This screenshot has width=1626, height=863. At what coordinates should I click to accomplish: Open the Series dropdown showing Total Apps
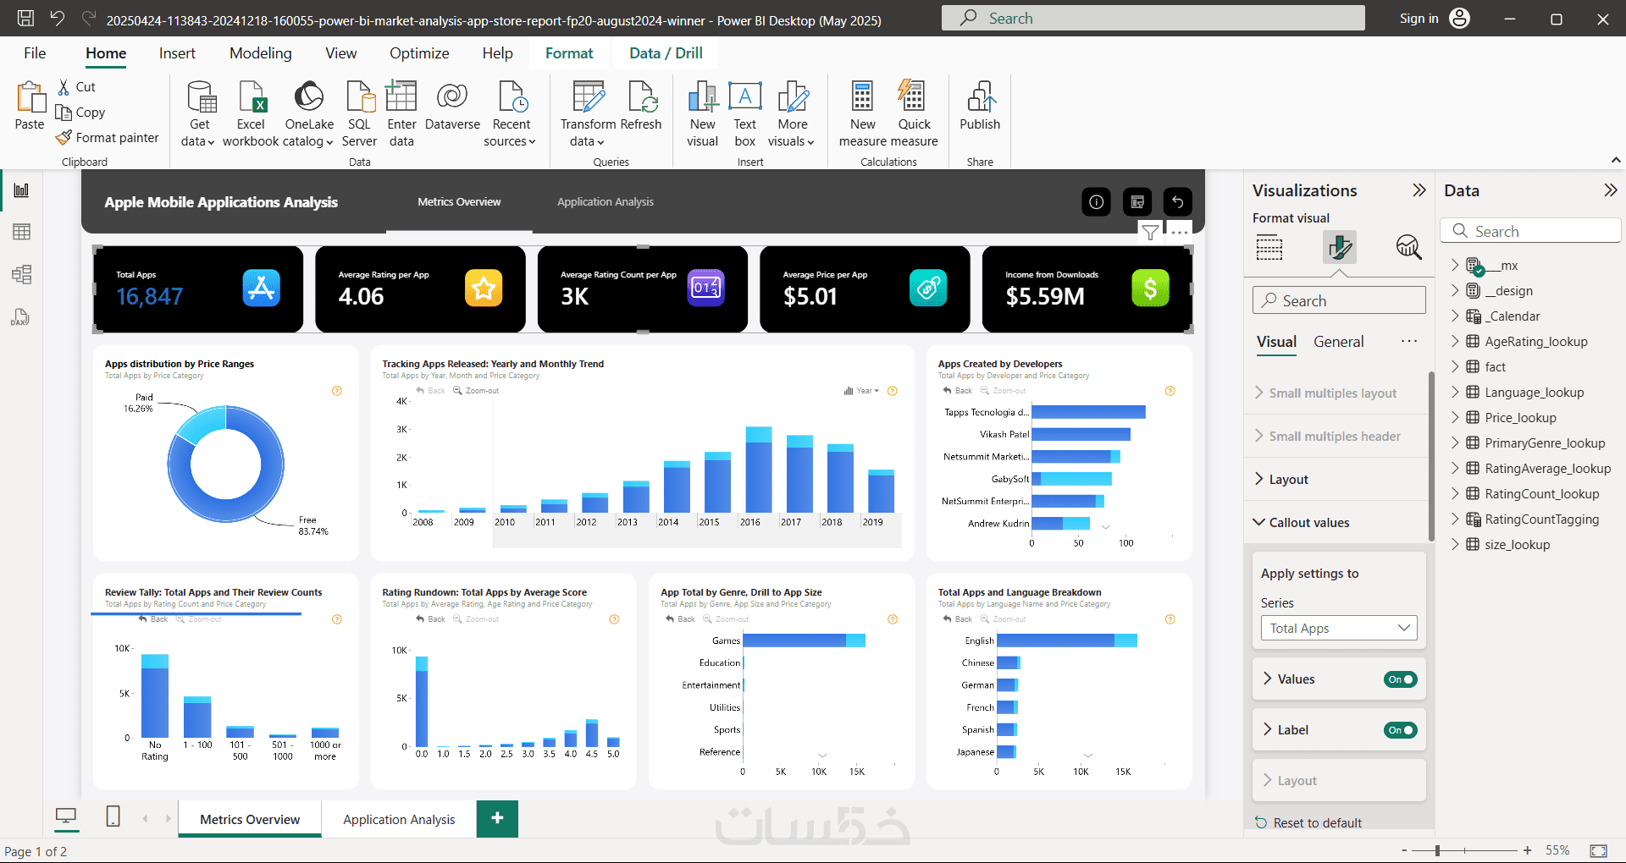click(1339, 628)
